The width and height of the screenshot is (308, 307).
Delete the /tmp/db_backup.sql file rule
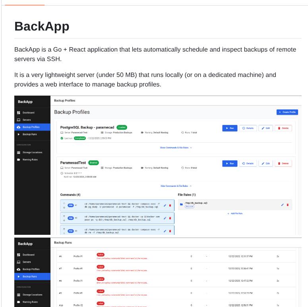click(x=288, y=205)
